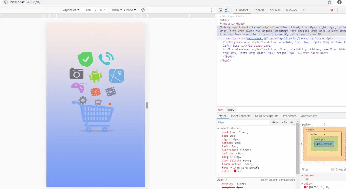Open the Responsive device dropdown
This screenshot has width=346, height=189.
coord(70,10)
